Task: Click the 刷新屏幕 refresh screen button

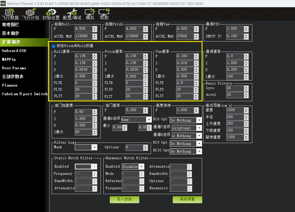Action: [187, 199]
